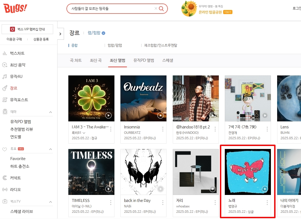Clear the search field with X

pyautogui.click(x=156, y=8)
